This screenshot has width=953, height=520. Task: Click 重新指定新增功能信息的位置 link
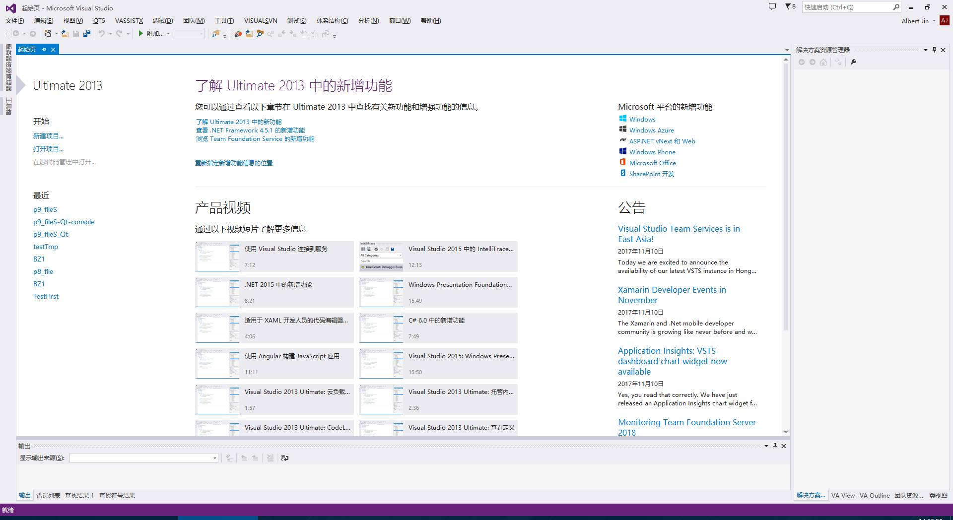coord(234,163)
